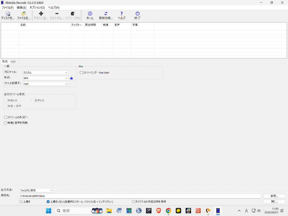
Task: Check keep original creation date checkbox
Action: coord(134,202)
